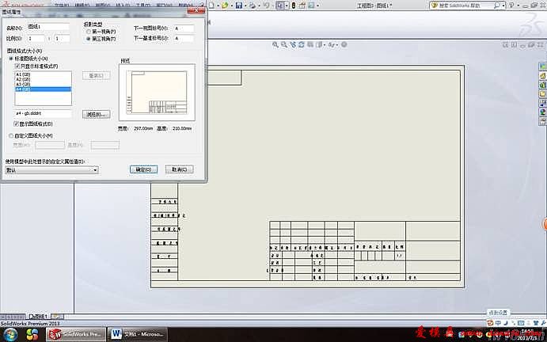This screenshot has width=547, height=342.
Task: Click the traffic light Rebuild icon
Action: [294, 5]
